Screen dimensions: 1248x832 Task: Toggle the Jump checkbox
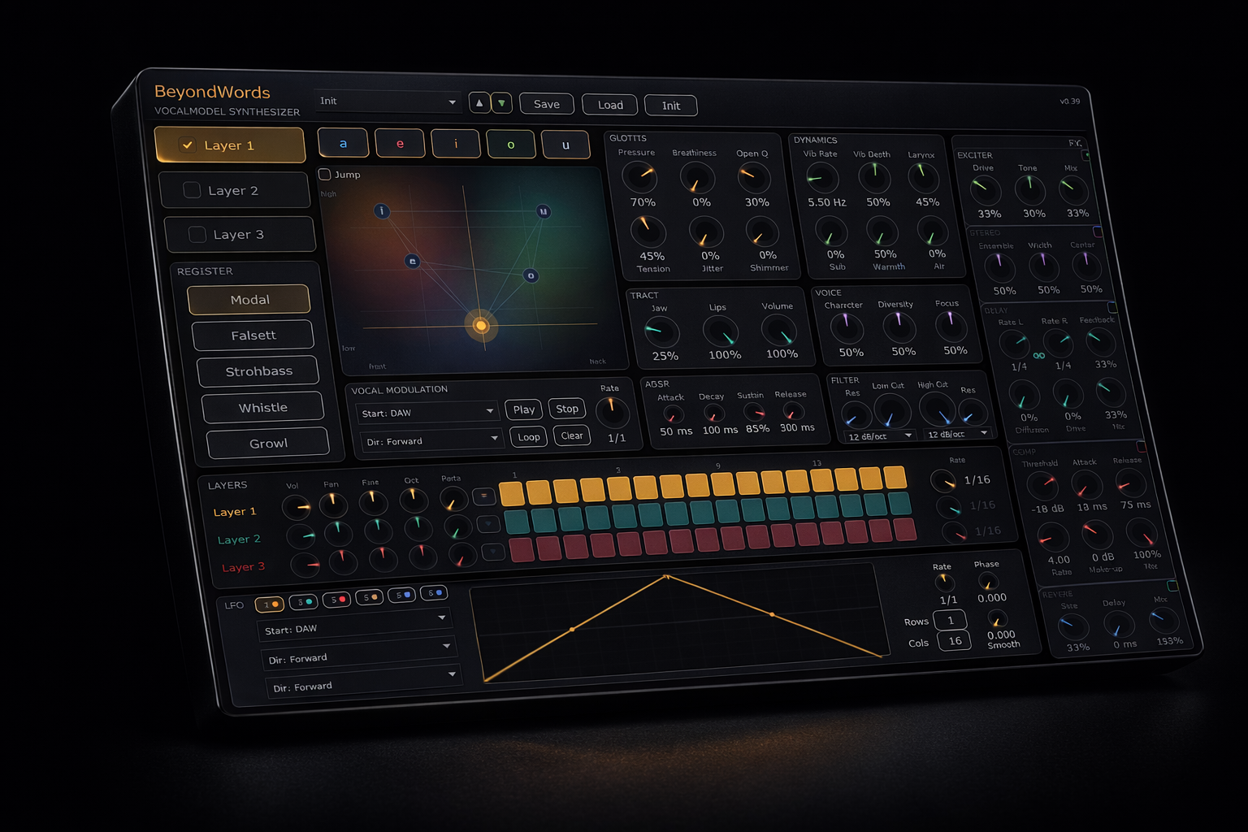click(x=325, y=175)
